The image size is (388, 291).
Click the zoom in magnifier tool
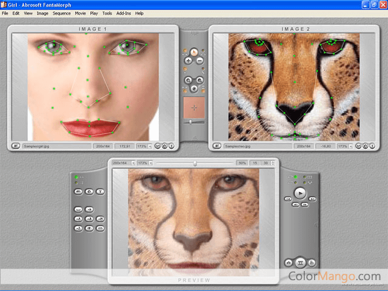coord(189,80)
